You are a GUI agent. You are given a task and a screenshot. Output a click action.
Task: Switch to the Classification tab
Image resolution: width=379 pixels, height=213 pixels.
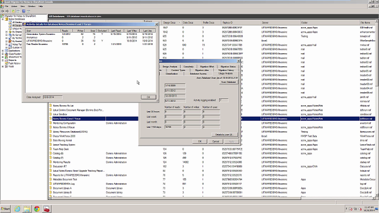pyautogui.click(x=171, y=73)
